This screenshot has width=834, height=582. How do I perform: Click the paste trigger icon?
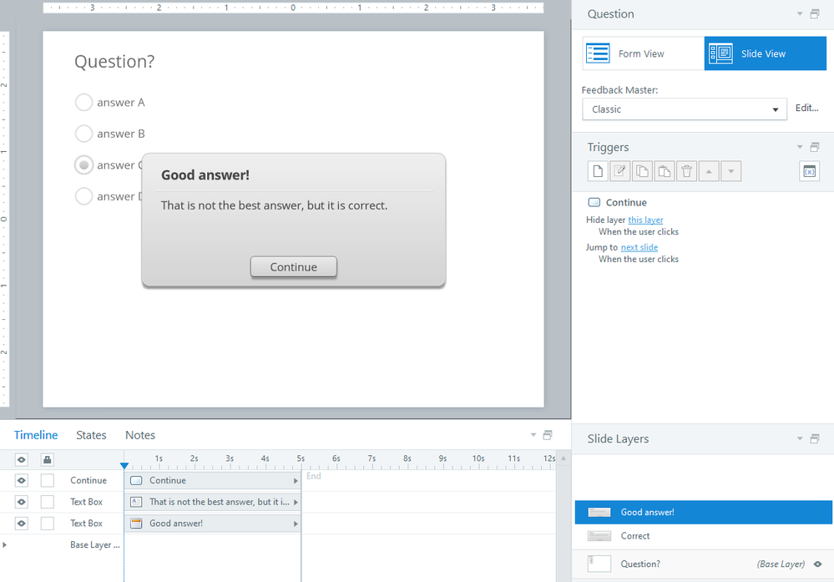[664, 171]
